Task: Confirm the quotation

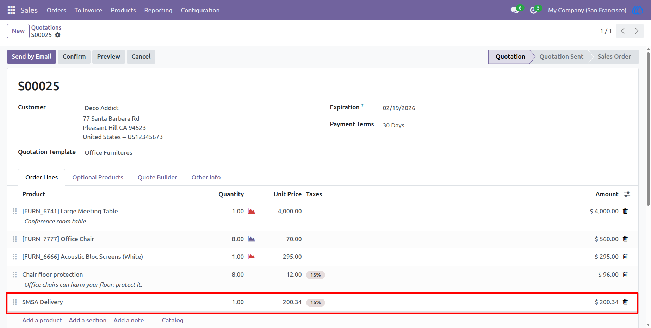Action: [74, 57]
